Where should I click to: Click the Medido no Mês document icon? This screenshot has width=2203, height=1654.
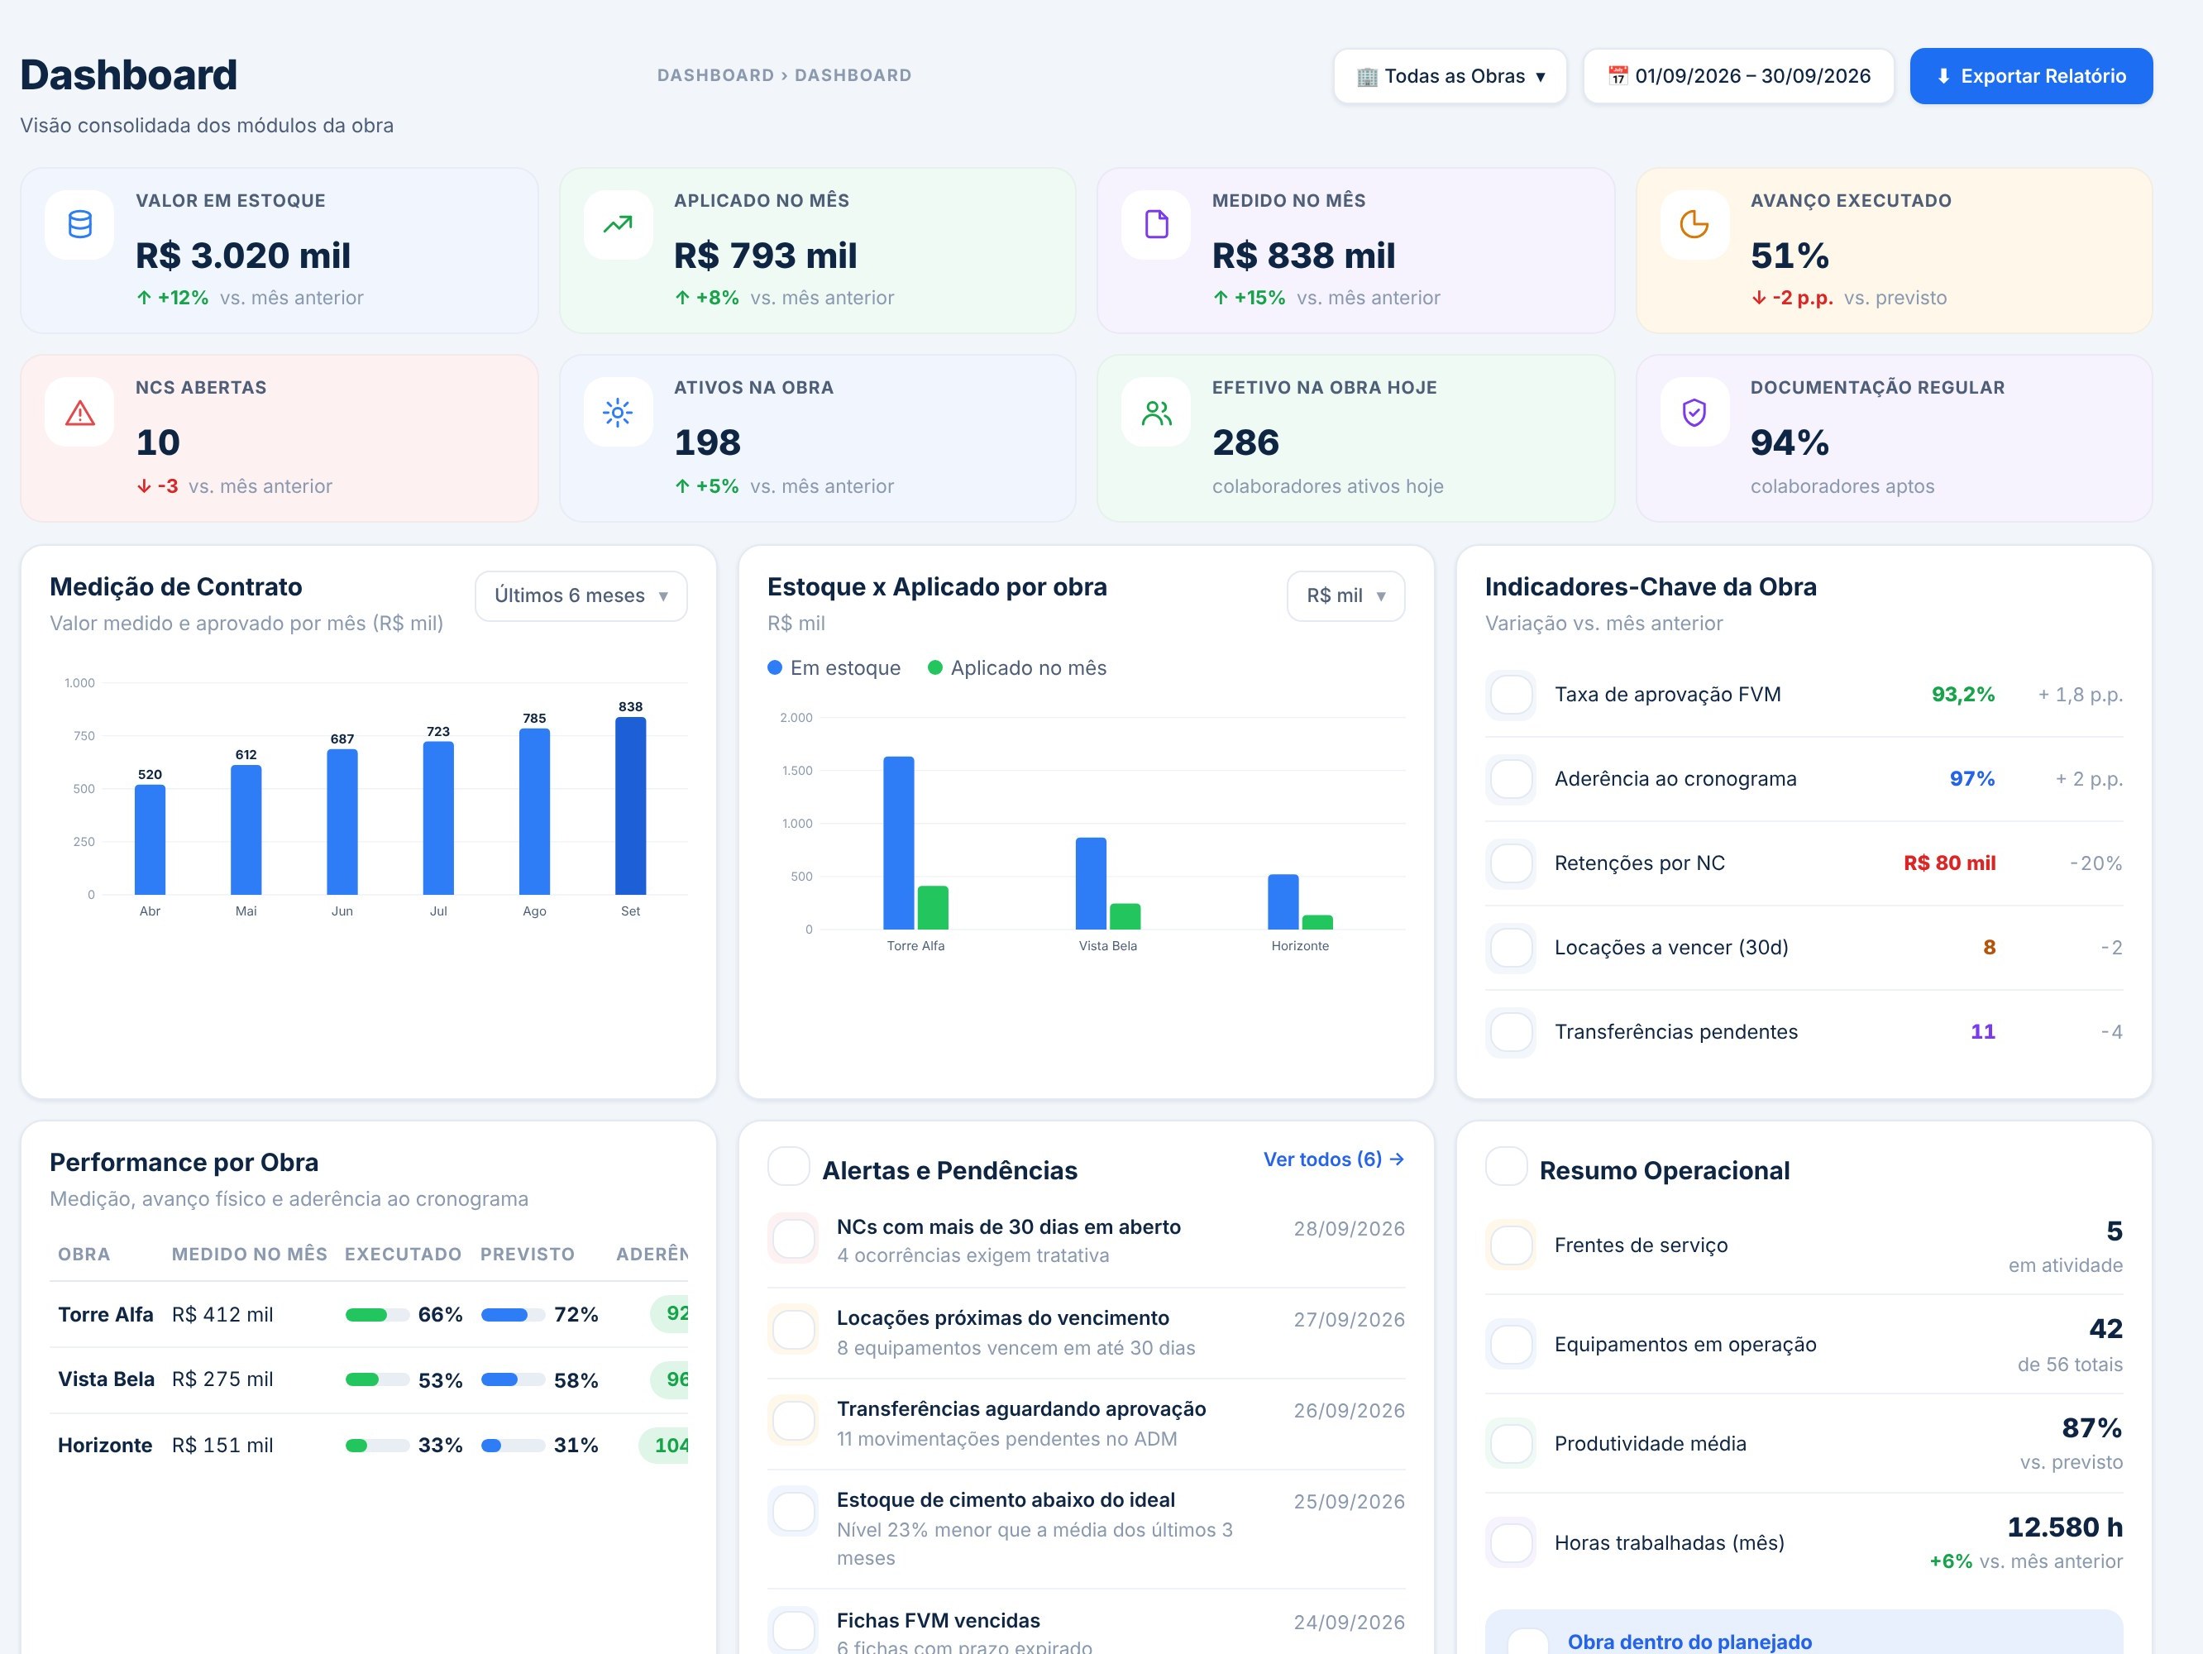(x=1156, y=225)
